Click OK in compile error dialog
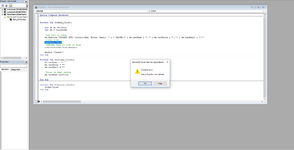Image resolution: width=294 pixels, height=150 pixels. coord(145,84)
